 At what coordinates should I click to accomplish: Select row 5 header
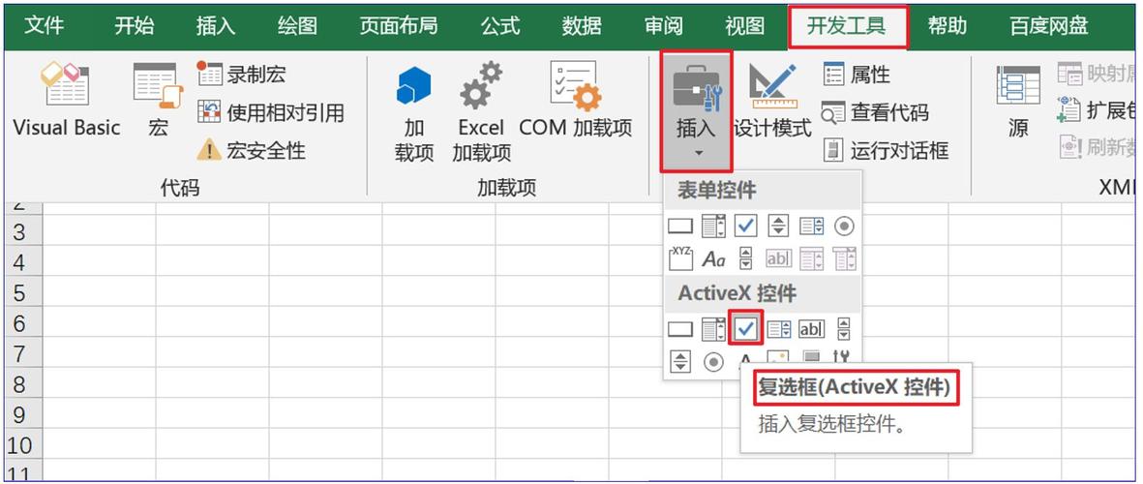pyautogui.click(x=22, y=293)
